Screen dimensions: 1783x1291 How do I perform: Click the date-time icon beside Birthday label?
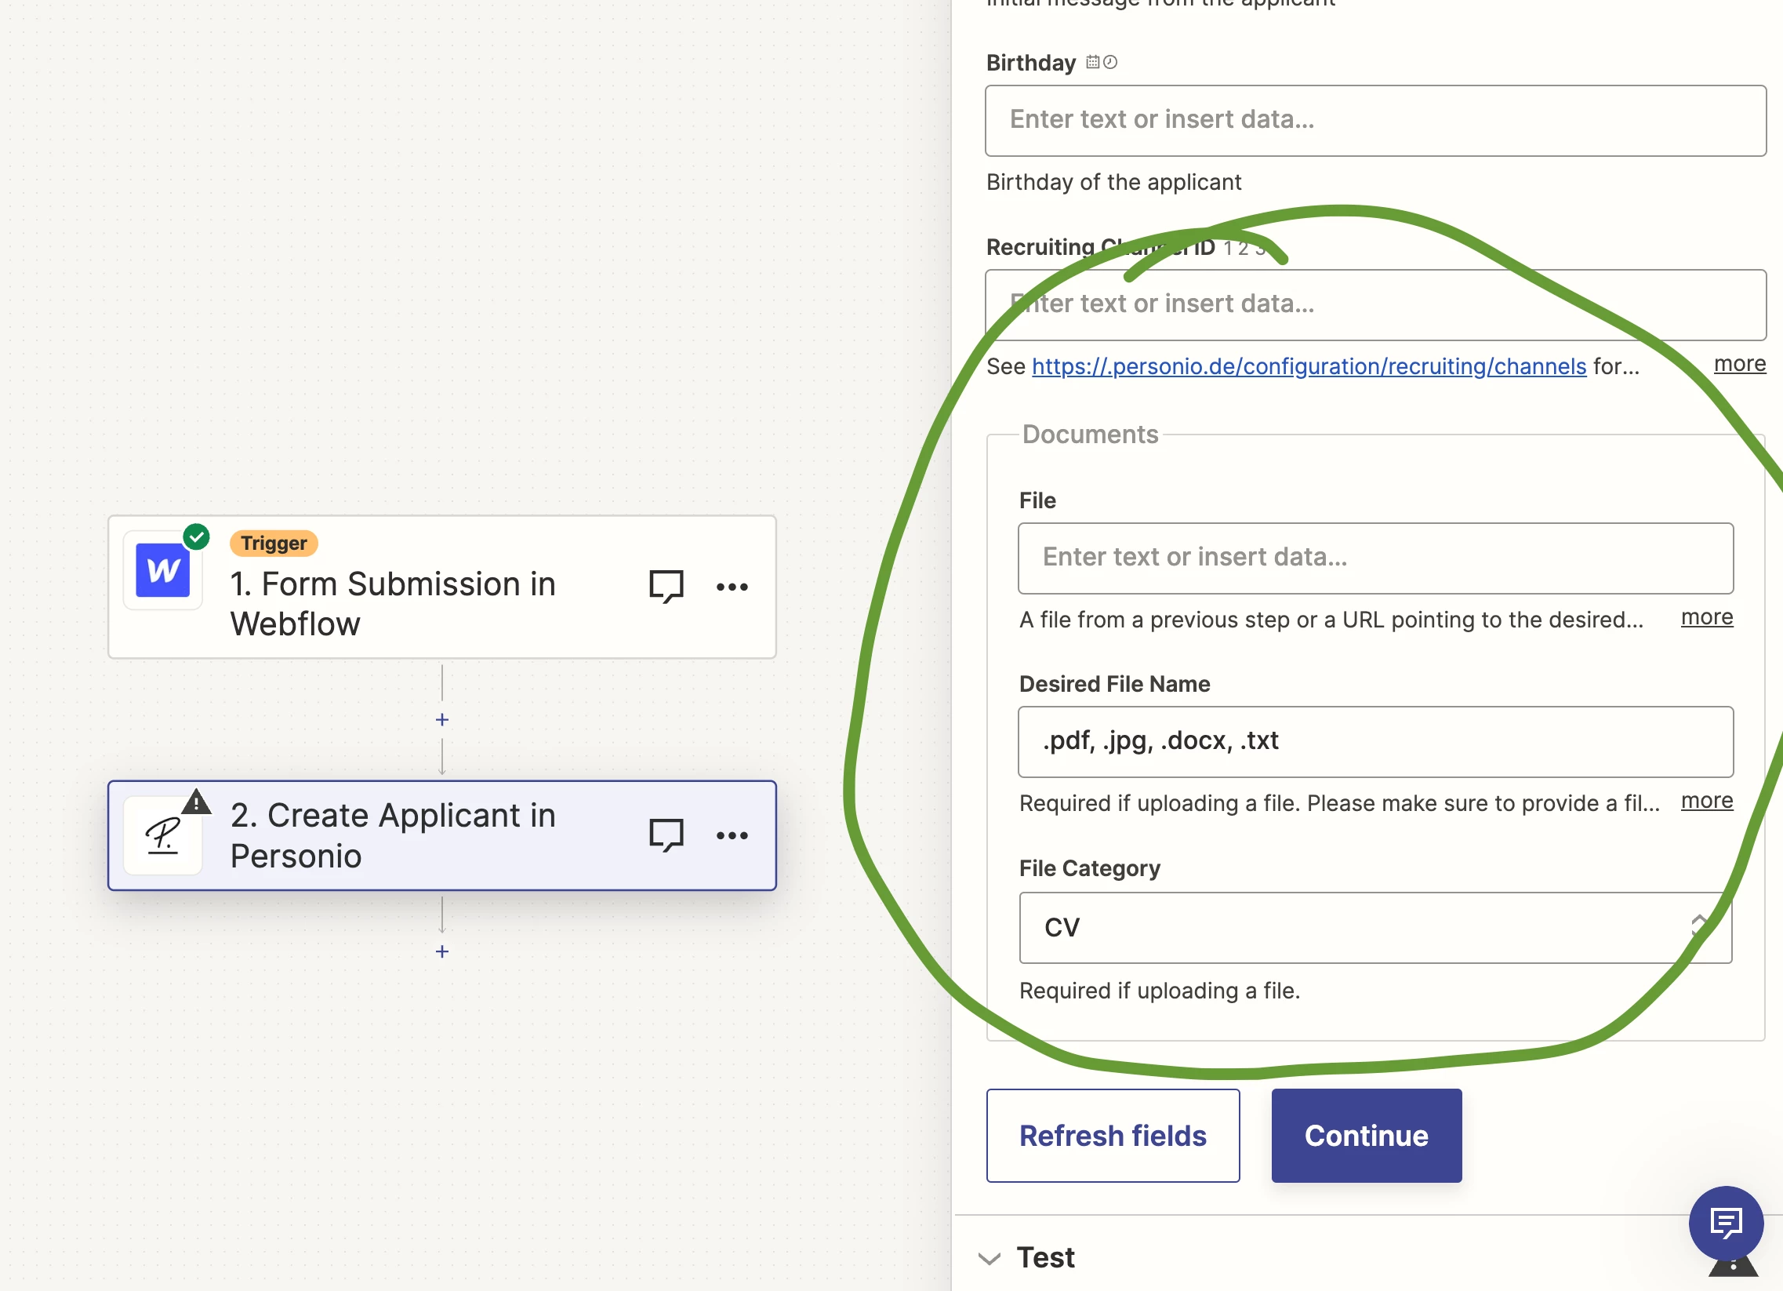click(x=1102, y=62)
